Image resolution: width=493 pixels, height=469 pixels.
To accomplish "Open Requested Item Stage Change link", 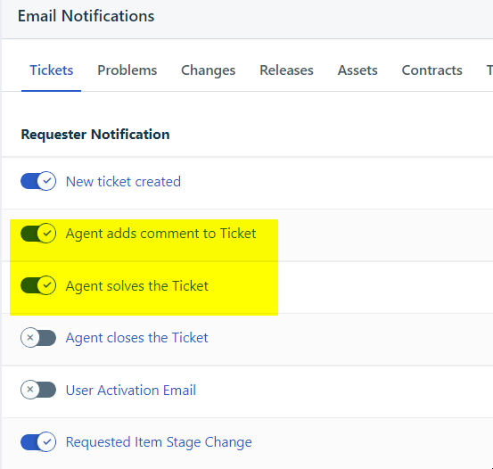I will (159, 442).
